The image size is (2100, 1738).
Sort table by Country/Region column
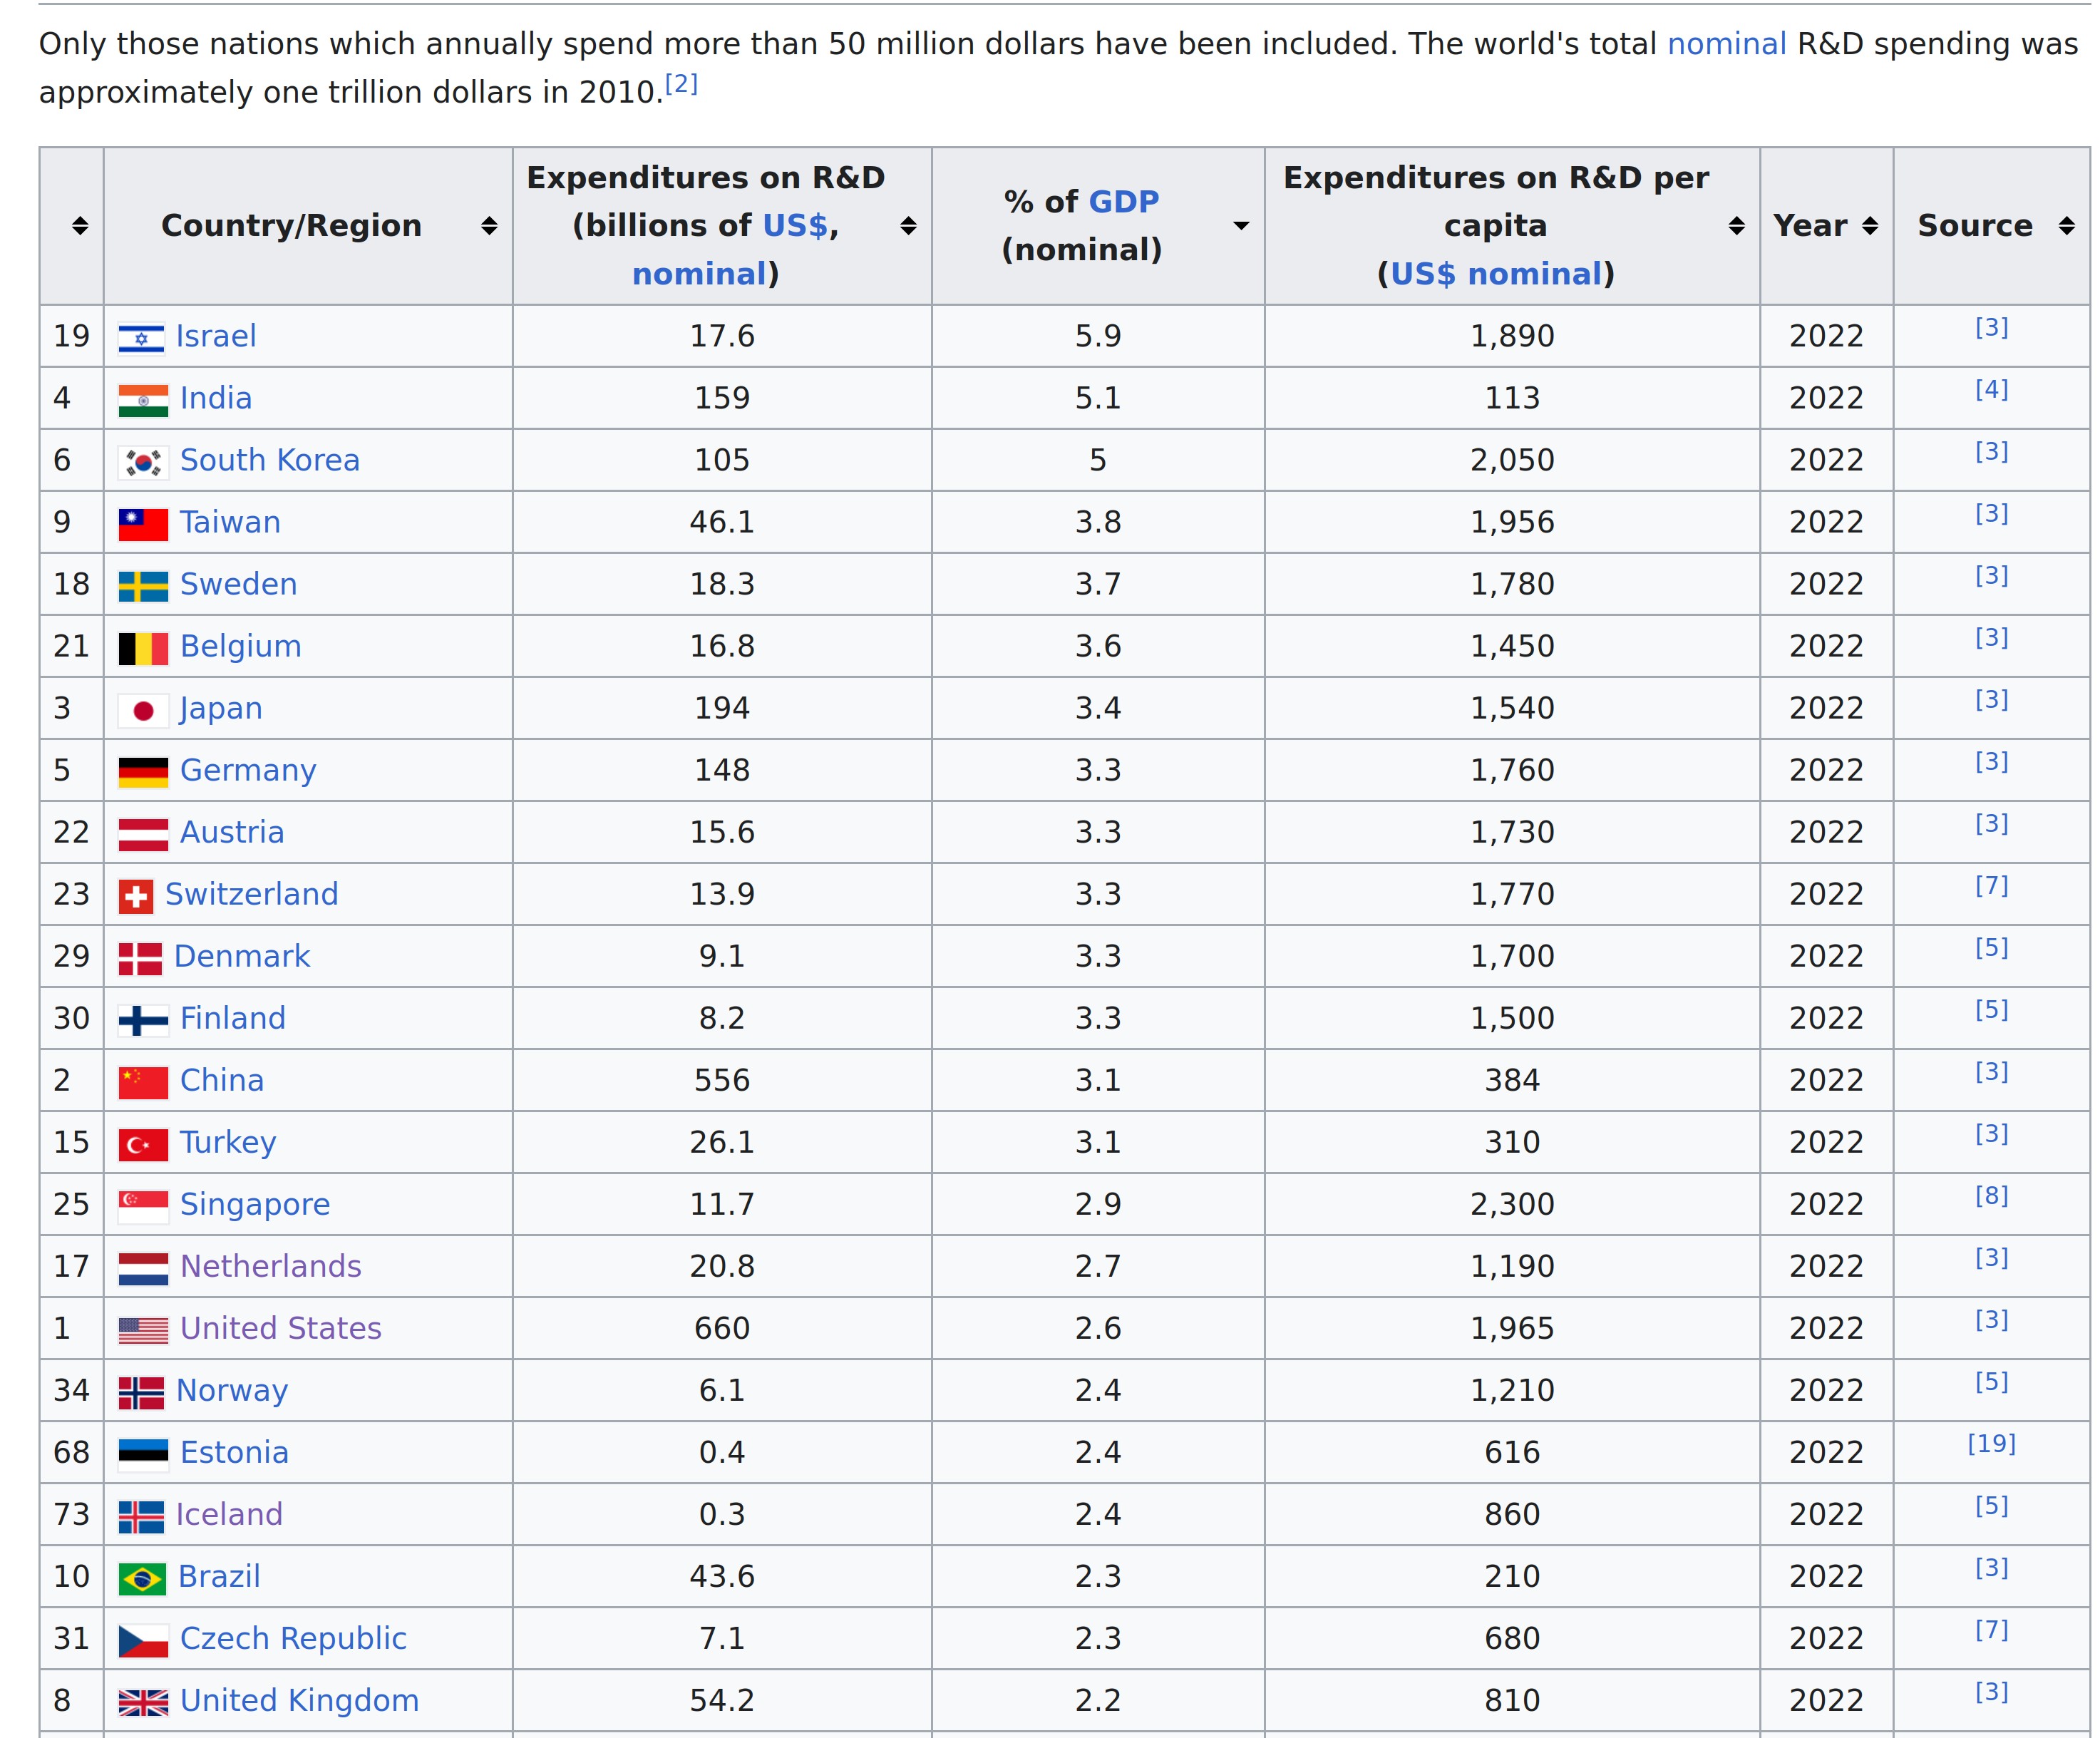tap(489, 226)
